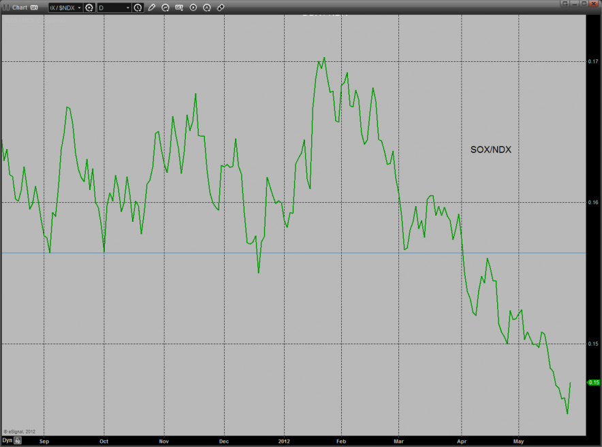The image size is (602, 447).
Task: Click the chart grip handle at top-left
Action: (x=6, y=7)
